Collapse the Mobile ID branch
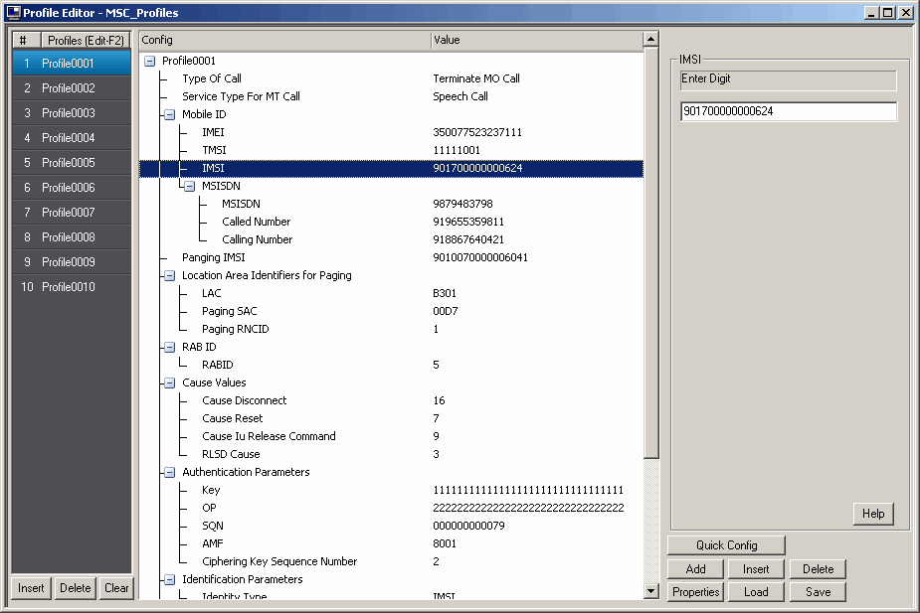 click(168, 113)
